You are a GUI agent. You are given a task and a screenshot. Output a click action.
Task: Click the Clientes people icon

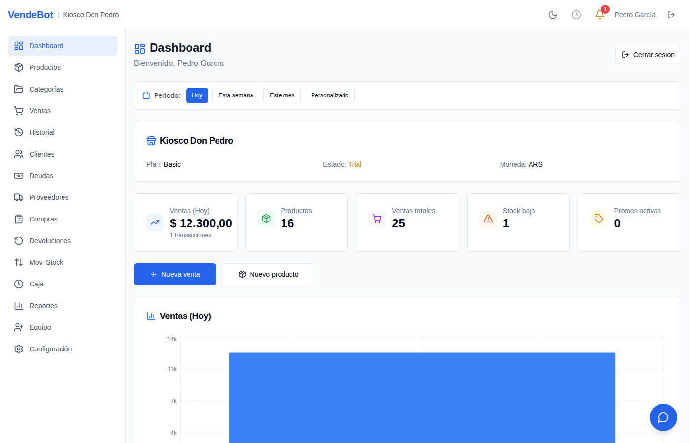19,154
